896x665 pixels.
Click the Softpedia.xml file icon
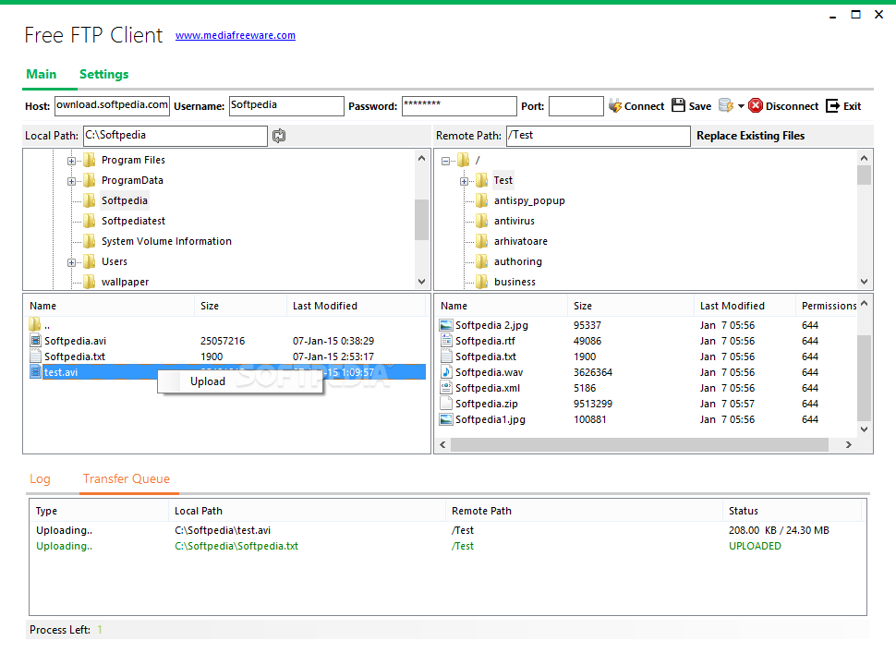point(446,388)
